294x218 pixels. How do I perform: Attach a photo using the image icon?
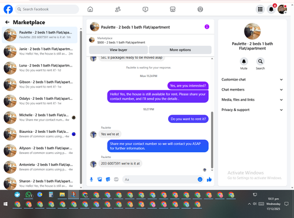(100, 179)
